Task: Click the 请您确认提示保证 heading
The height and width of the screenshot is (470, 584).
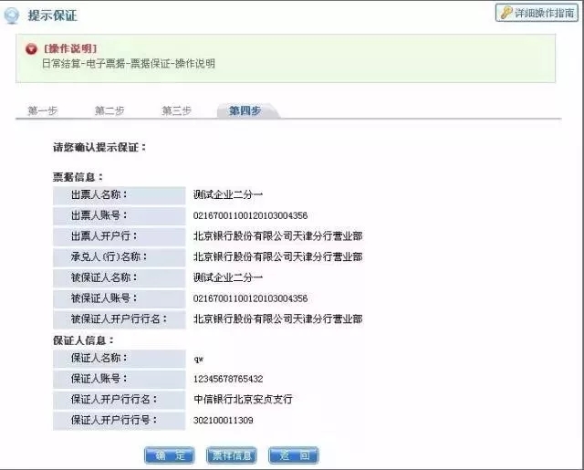Action: (99, 148)
